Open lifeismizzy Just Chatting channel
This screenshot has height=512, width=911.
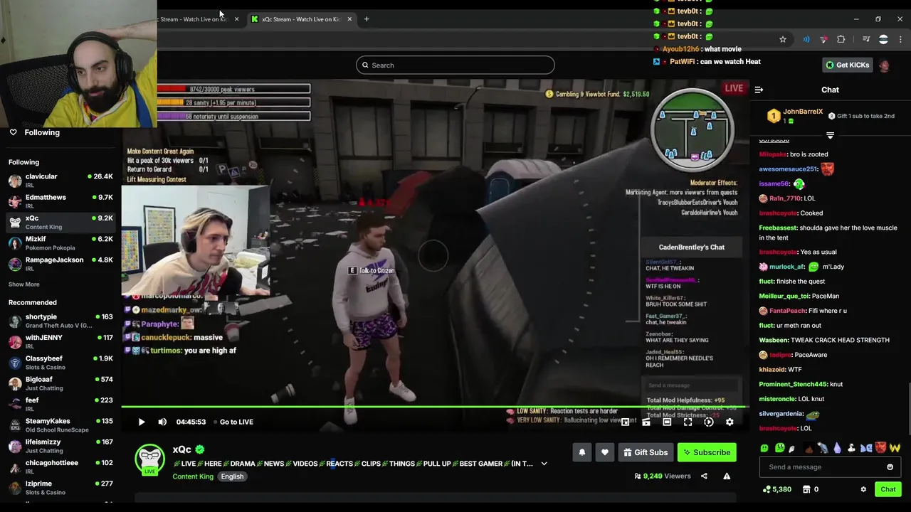[60, 446]
